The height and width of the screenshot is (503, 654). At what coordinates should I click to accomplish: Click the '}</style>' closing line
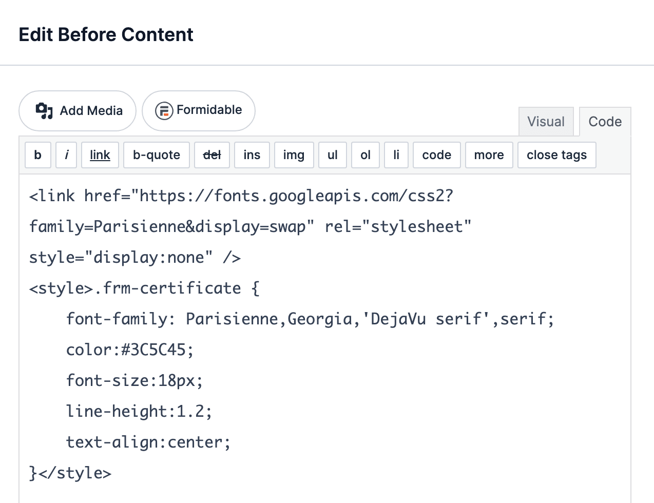(x=70, y=473)
